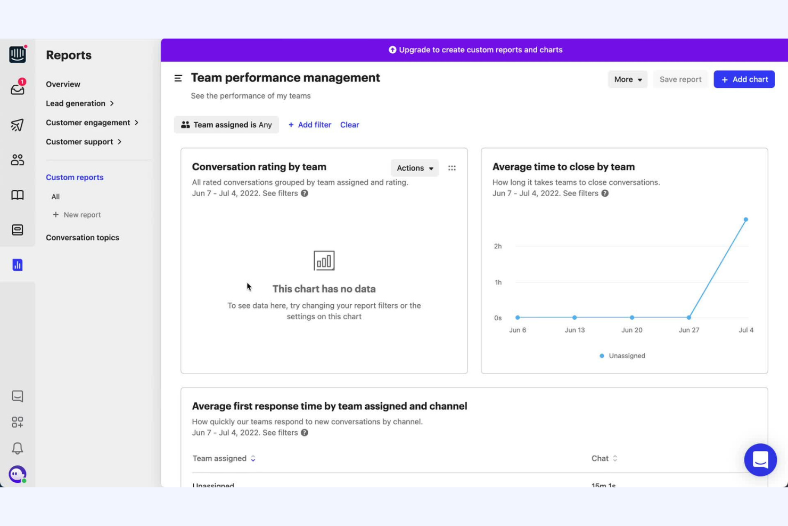Screen dimensions: 788x526
Task: Toggle sorting on the Chat column
Action: [614, 458]
